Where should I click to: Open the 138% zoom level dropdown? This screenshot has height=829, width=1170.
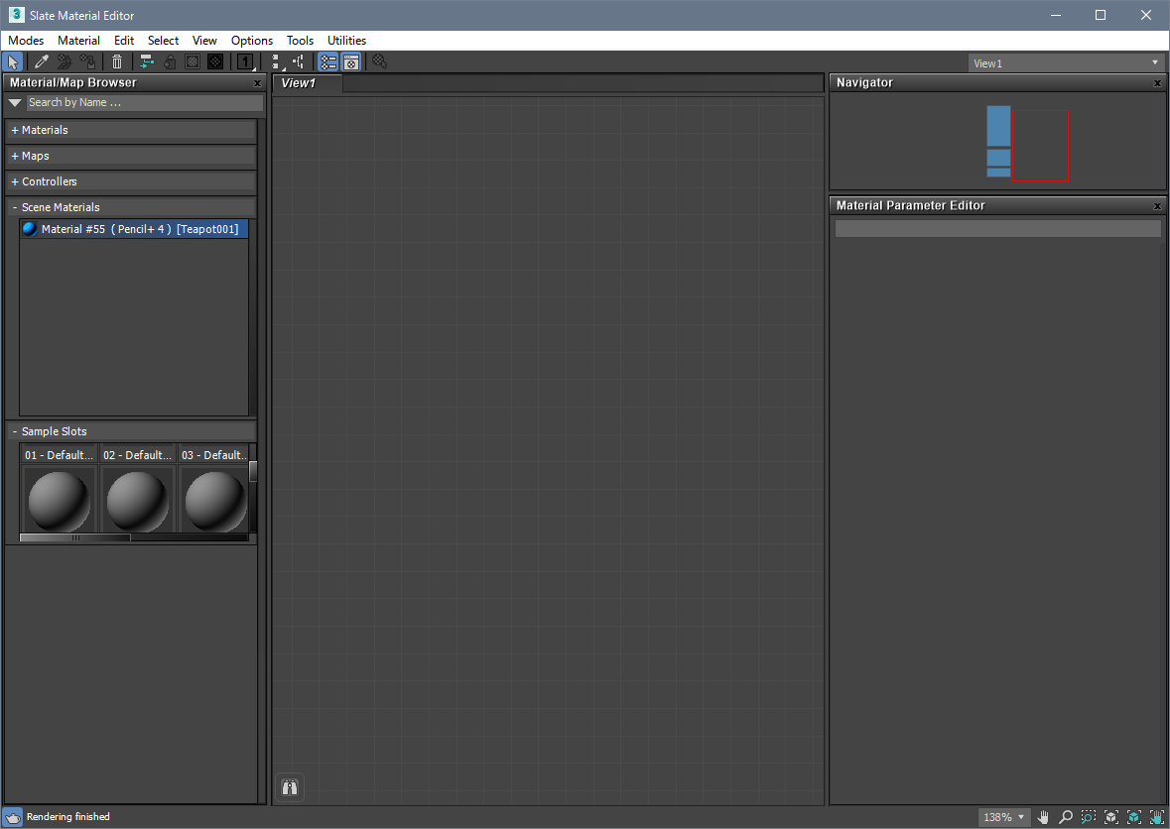(1004, 817)
